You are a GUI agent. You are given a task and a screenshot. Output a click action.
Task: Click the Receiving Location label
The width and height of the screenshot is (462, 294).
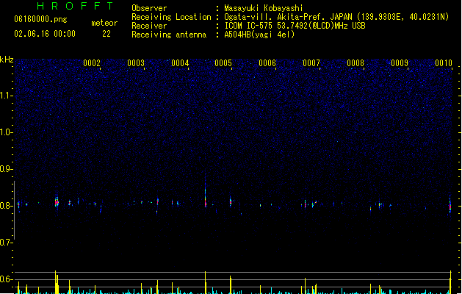click(x=171, y=17)
